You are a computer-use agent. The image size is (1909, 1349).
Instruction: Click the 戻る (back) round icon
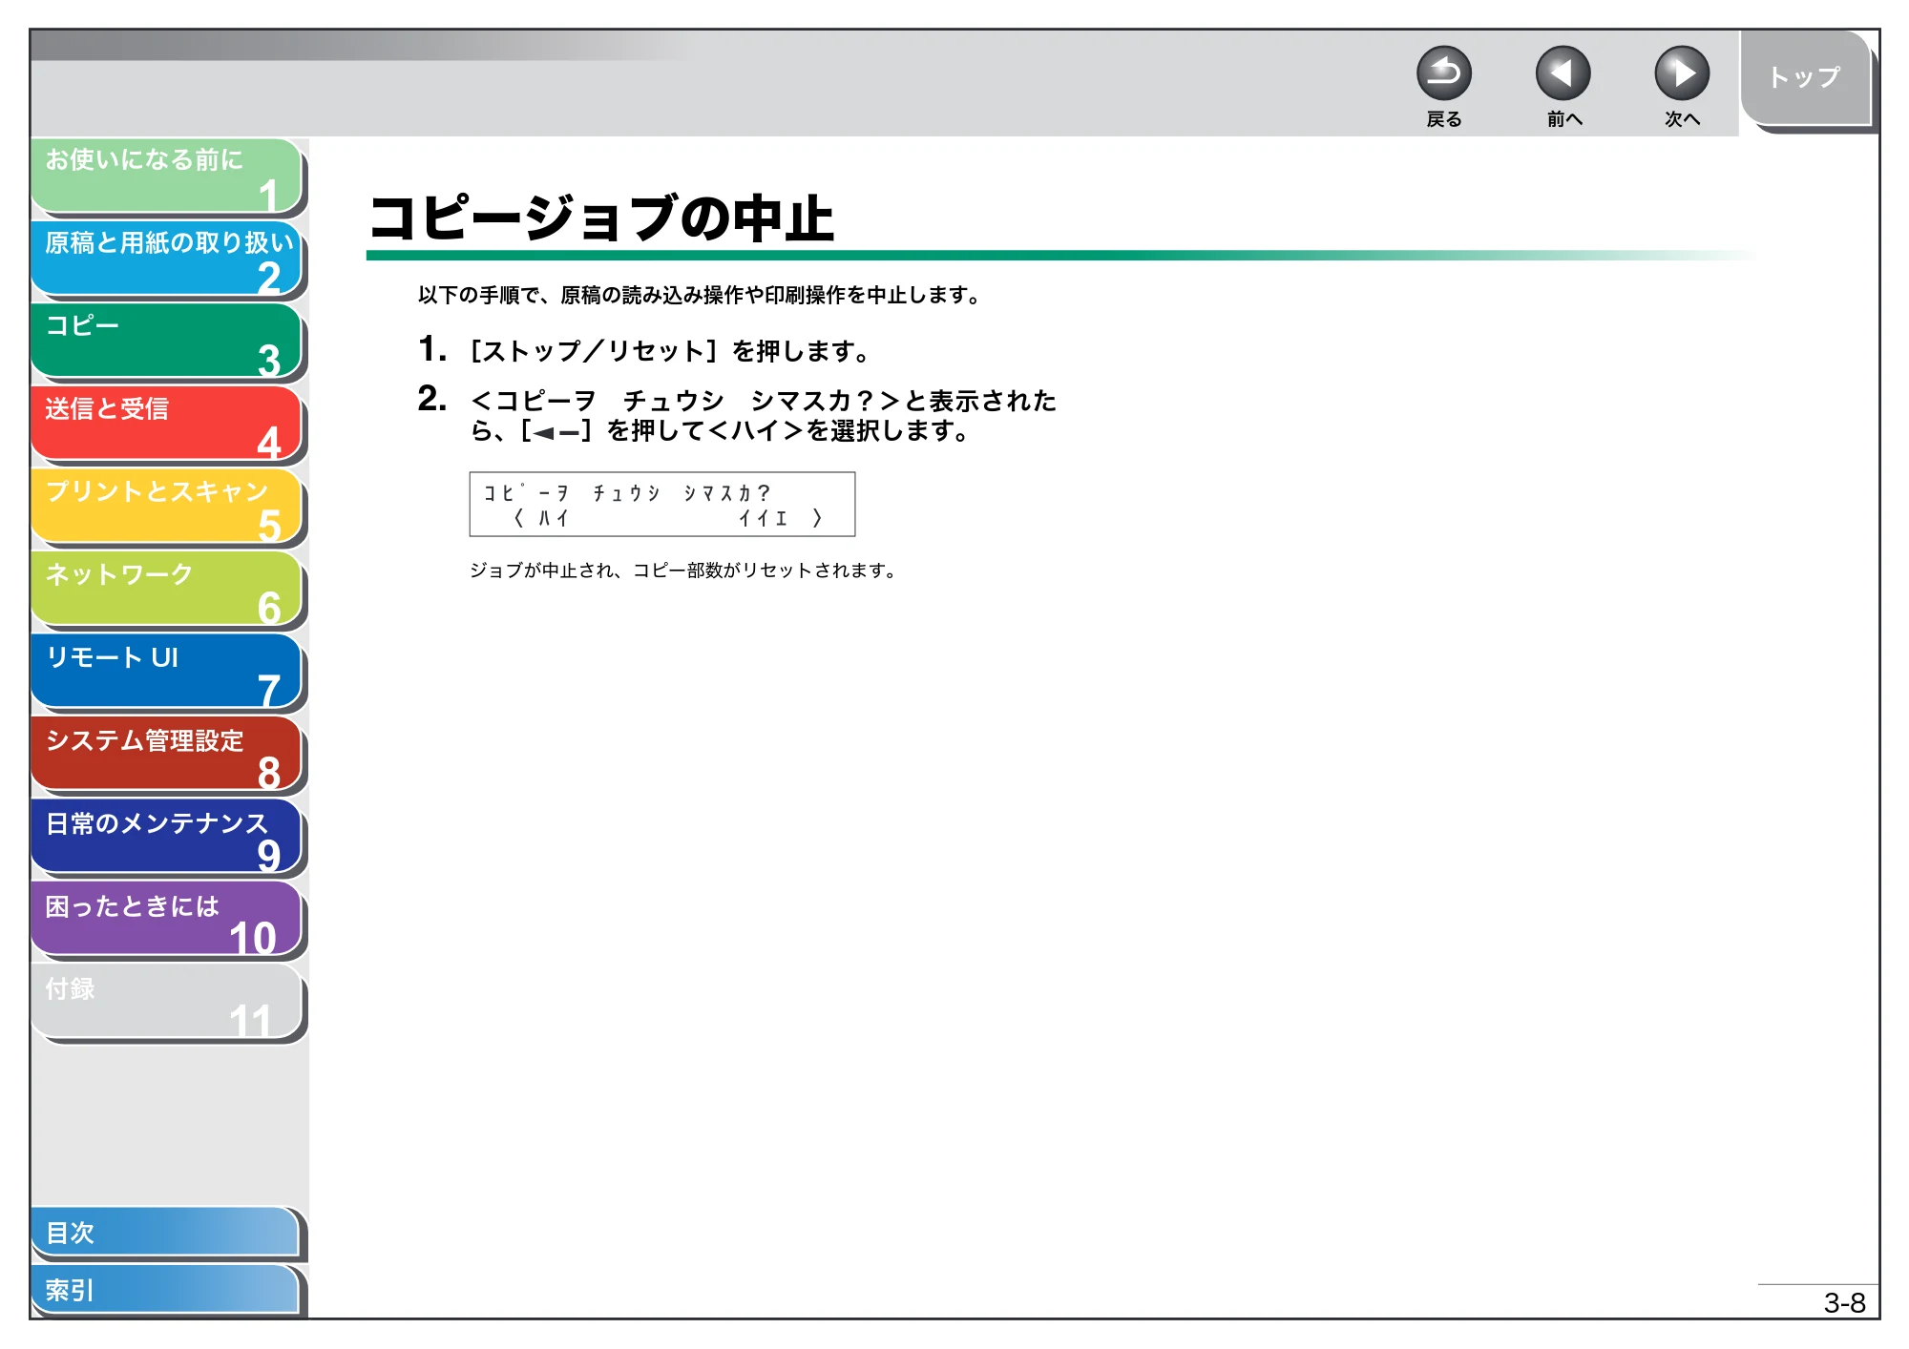click(x=1443, y=73)
